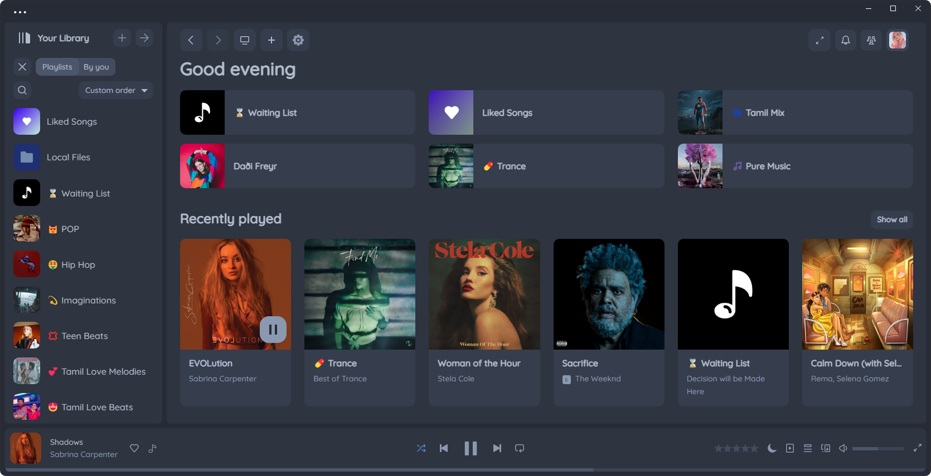Expand Your Library with arrow button
Image resolution: width=931 pixels, height=476 pixels.
[x=144, y=38]
